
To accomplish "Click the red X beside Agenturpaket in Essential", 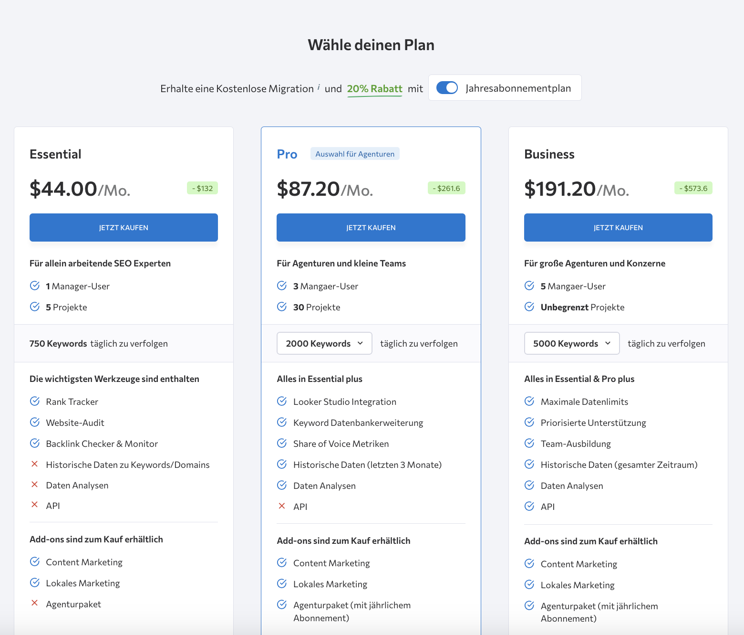I will tap(34, 603).
